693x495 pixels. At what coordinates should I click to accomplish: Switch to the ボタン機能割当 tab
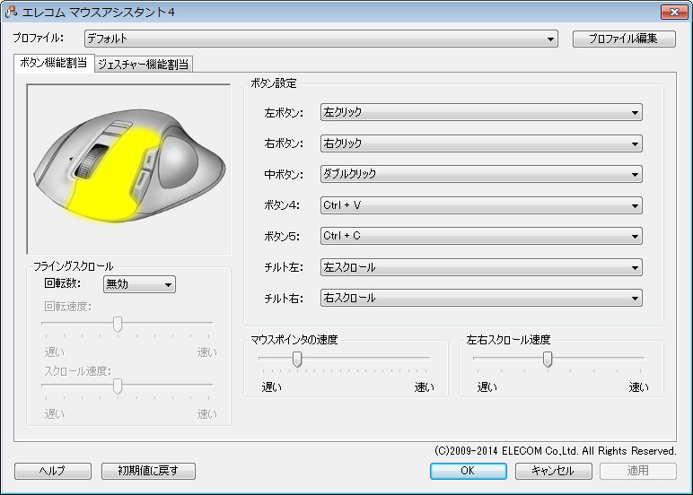pyautogui.click(x=54, y=63)
